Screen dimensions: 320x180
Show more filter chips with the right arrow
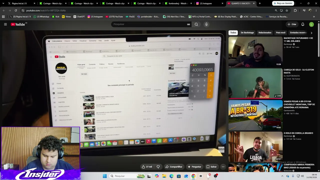[311, 33]
